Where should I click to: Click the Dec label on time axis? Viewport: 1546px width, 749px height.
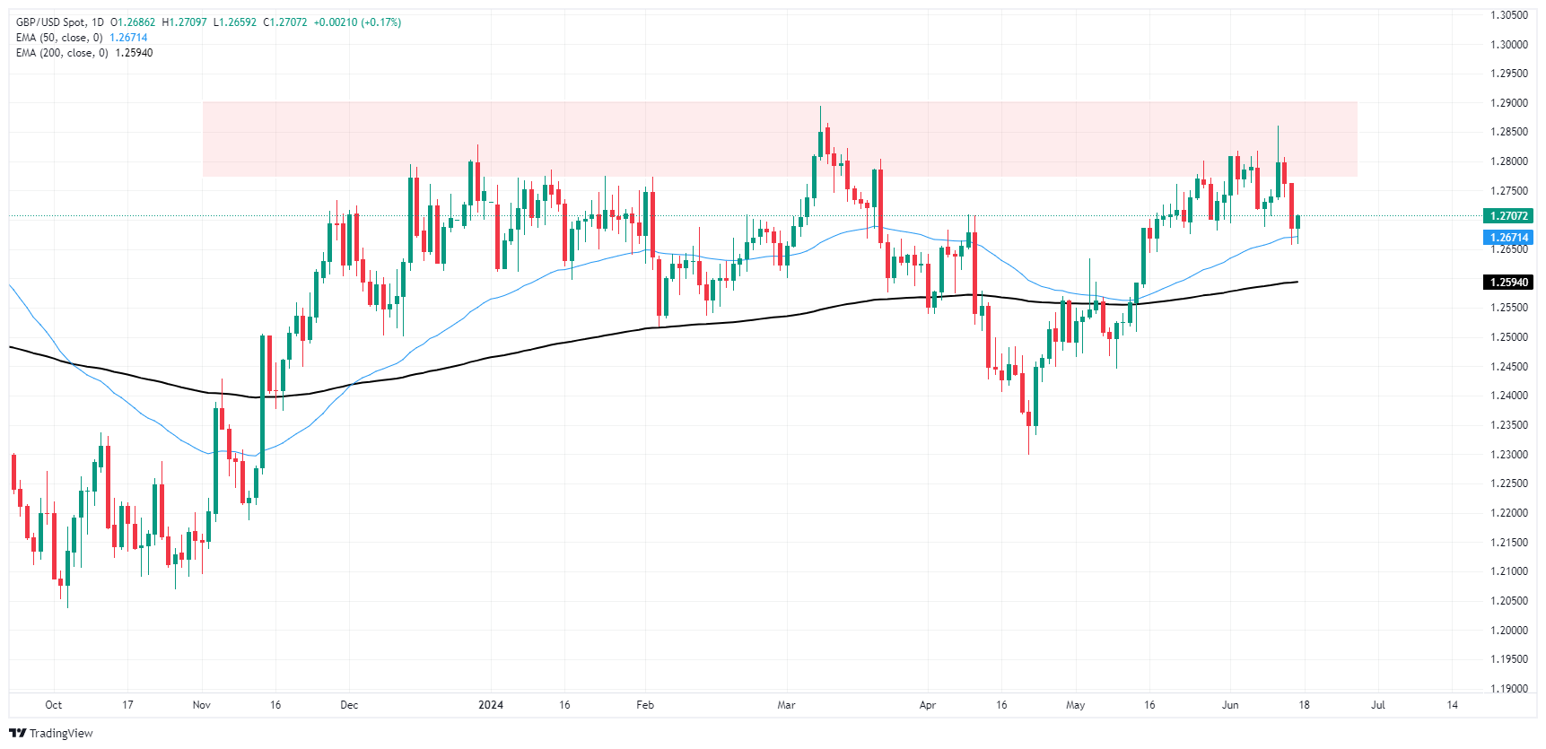349,705
